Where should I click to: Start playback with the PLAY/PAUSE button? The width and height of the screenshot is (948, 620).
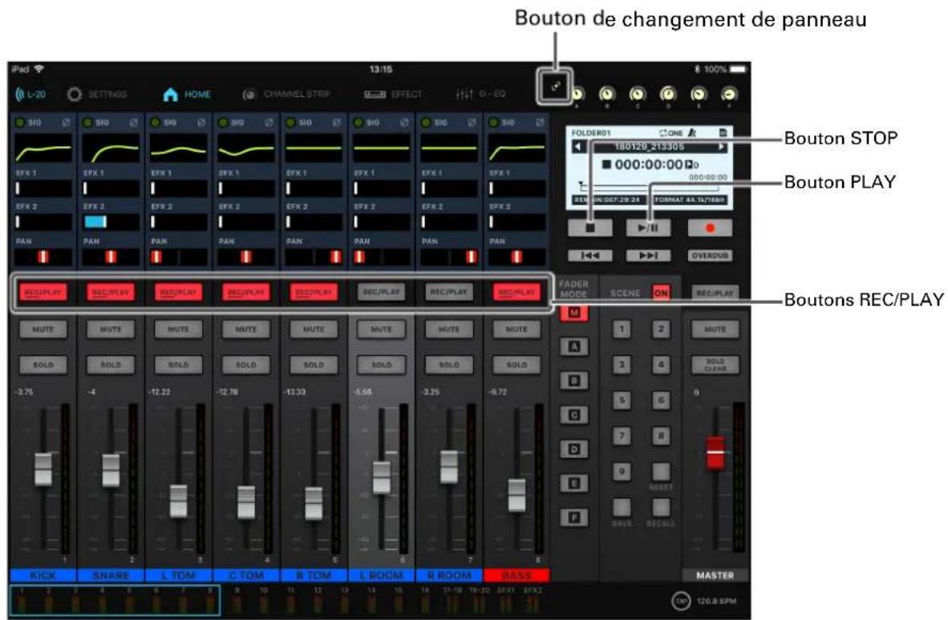648,228
